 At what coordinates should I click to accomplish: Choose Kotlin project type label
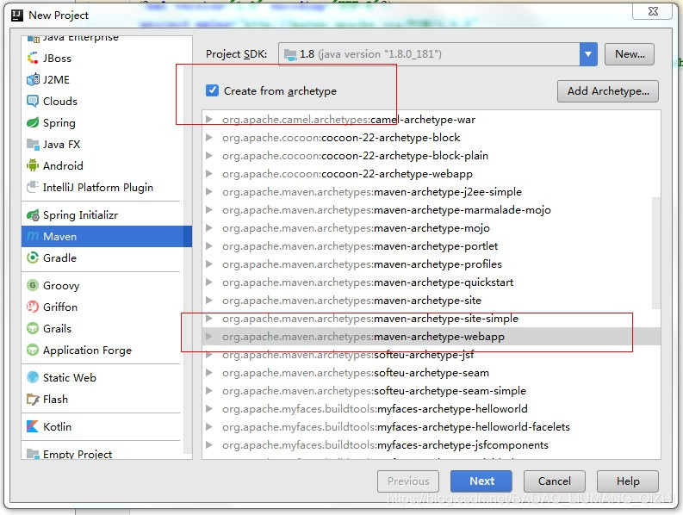click(x=57, y=426)
